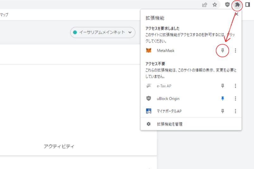Click the e-Tax AP extension icon

[x=149, y=86]
